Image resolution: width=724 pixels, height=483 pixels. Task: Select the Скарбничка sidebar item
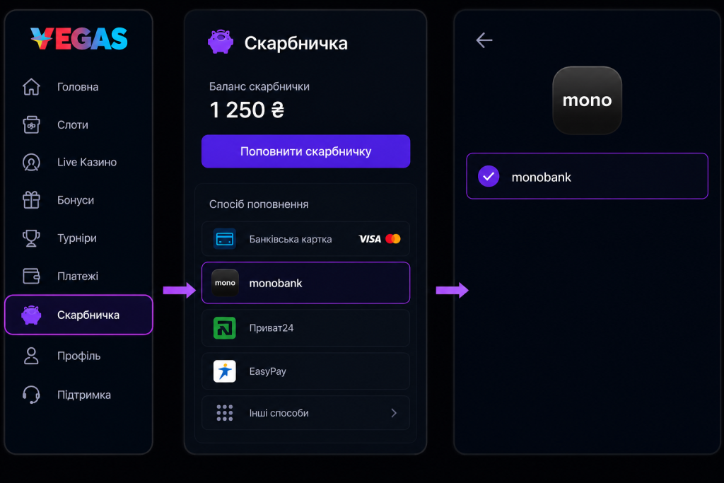78,315
